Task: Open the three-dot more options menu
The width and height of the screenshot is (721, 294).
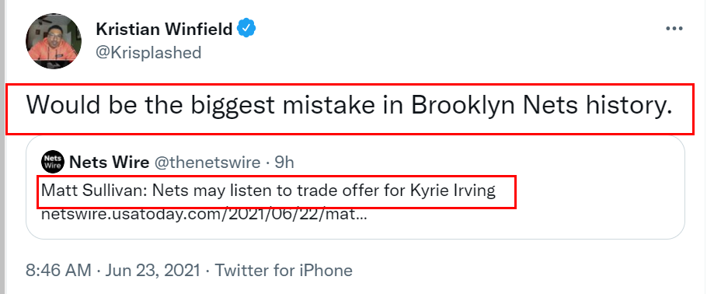Action: 674,29
